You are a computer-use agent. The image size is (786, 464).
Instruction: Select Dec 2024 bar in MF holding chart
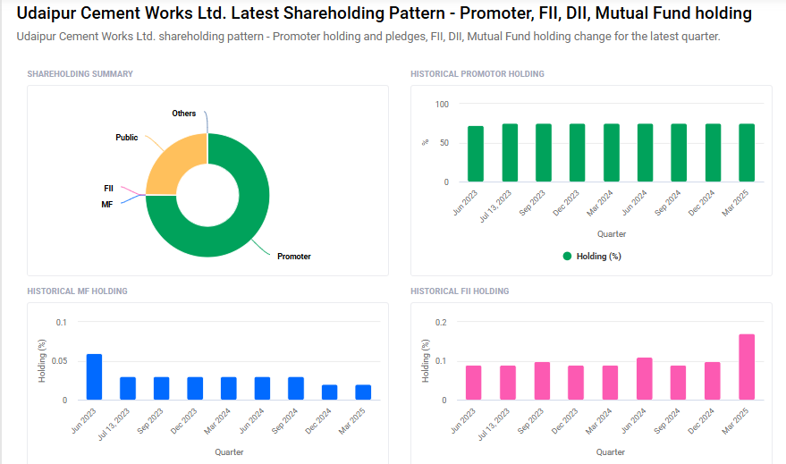pos(331,392)
